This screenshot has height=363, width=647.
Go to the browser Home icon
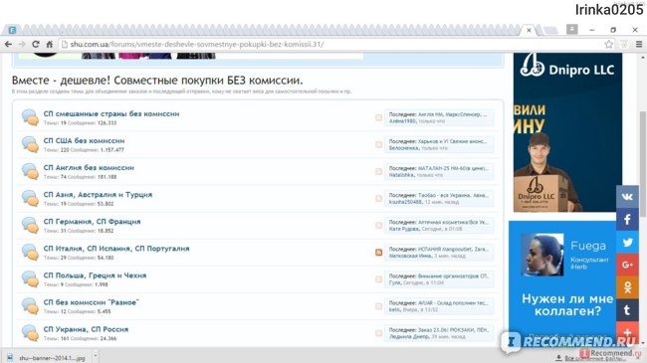(x=50, y=44)
